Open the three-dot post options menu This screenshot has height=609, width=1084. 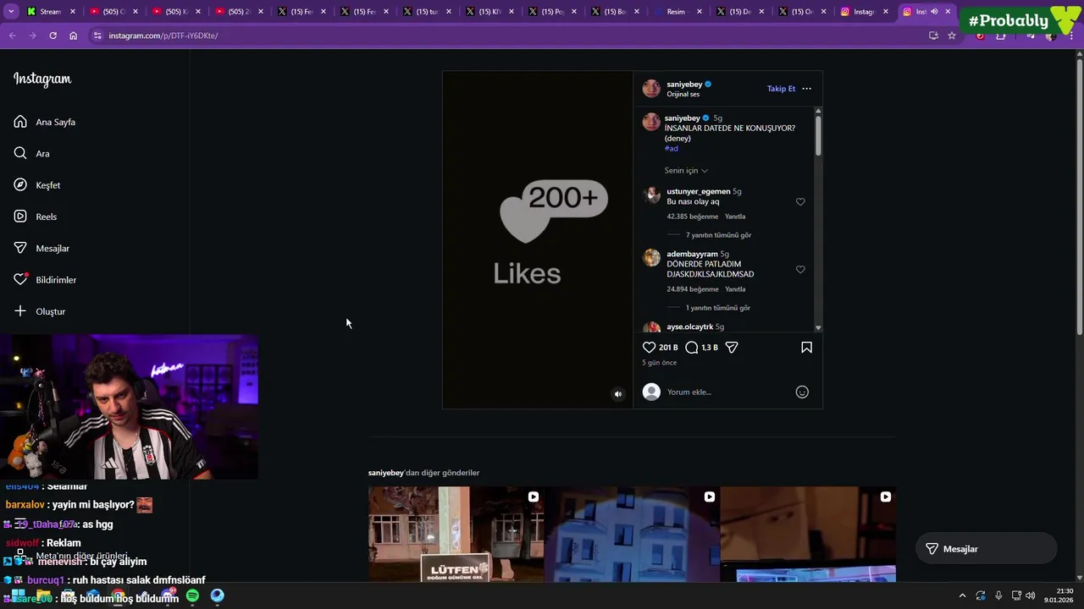click(x=806, y=89)
